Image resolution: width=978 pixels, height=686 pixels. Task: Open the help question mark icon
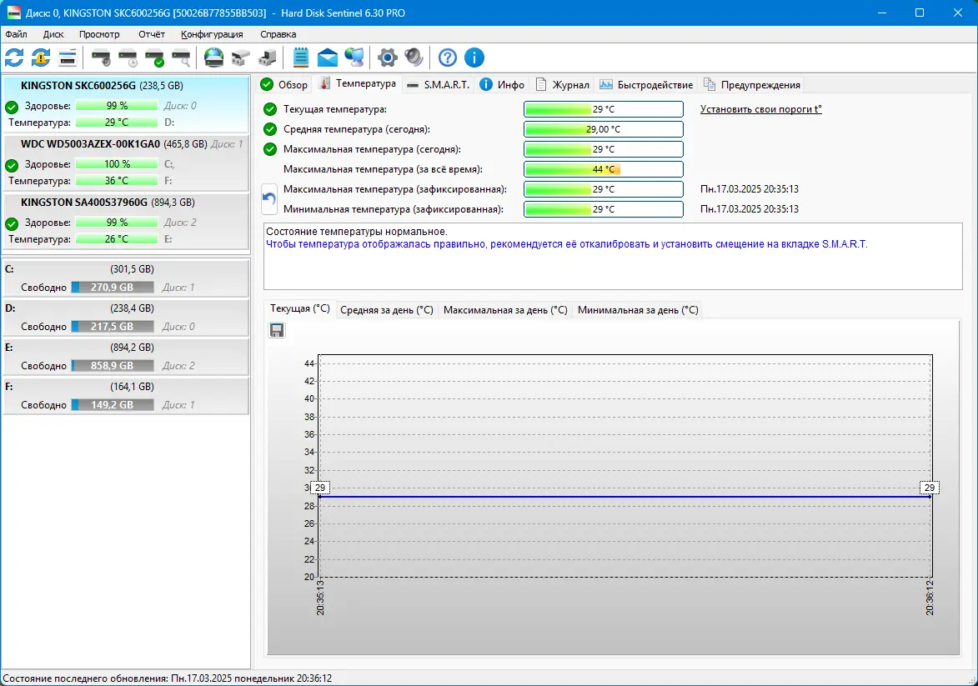448,58
